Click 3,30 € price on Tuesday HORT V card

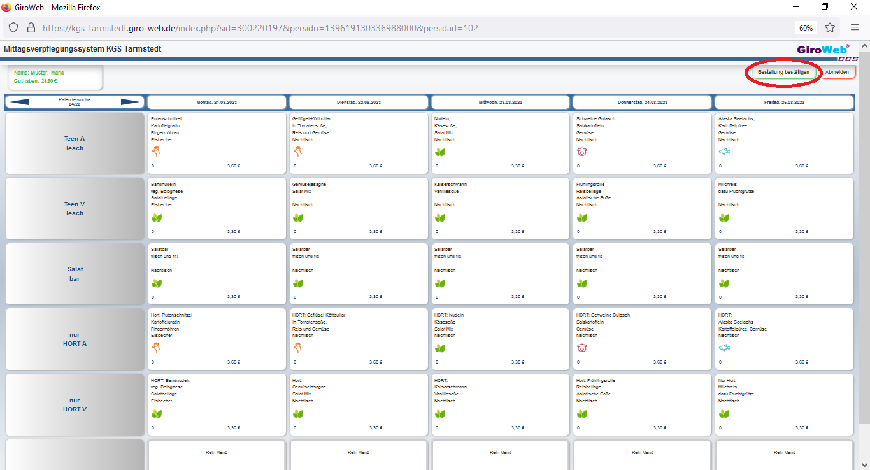click(376, 428)
